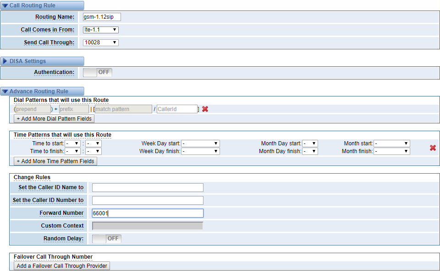Open the Time to finish hour dropdown

click(73, 151)
